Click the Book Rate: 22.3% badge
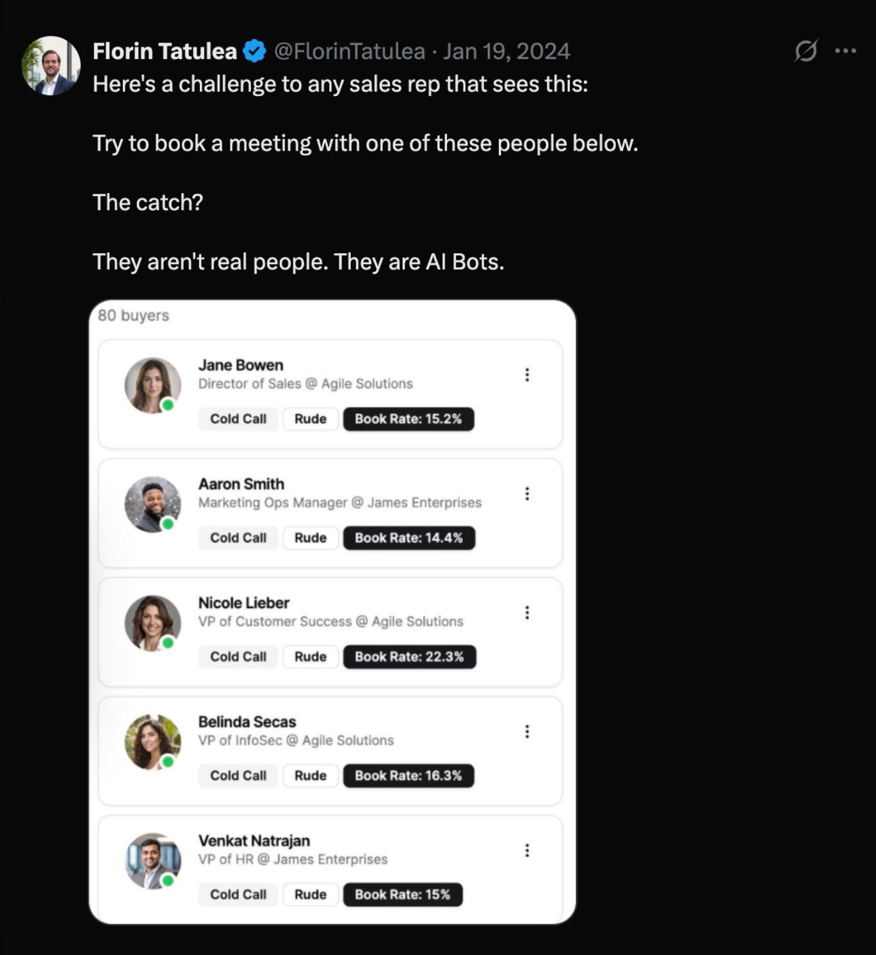The image size is (876, 955). click(x=409, y=657)
